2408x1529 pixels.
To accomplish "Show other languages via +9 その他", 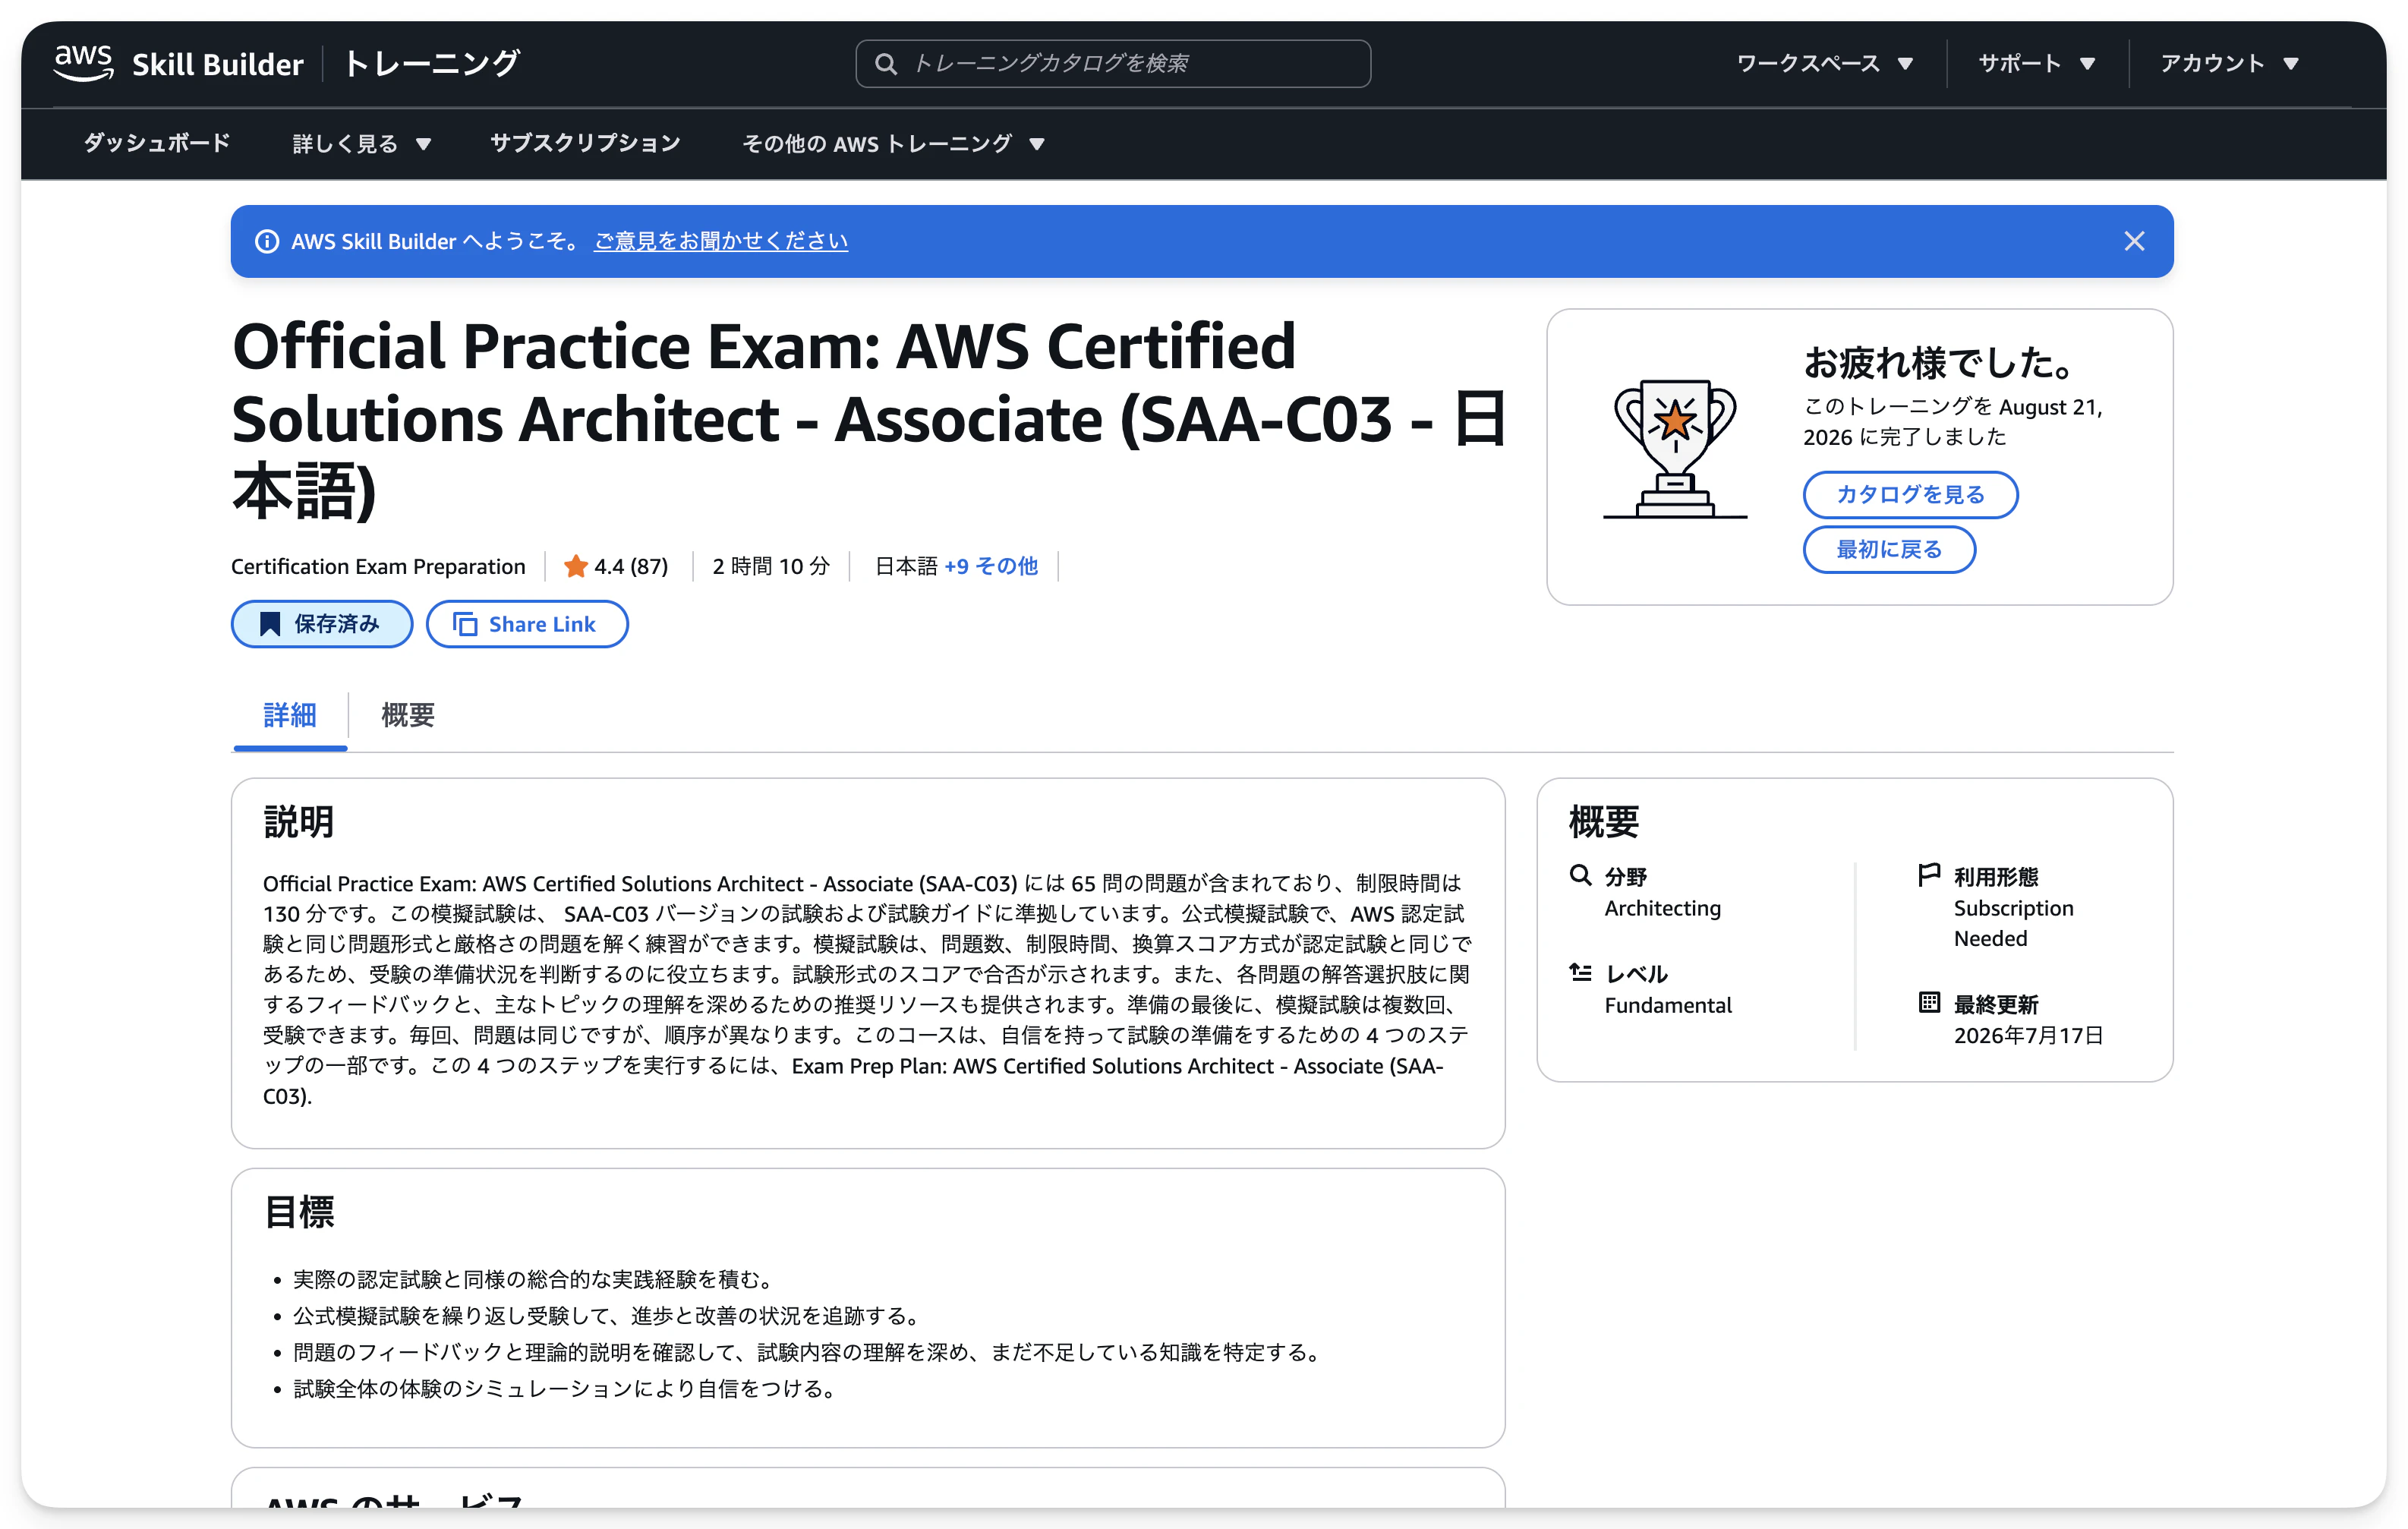I will (x=991, y=566).
